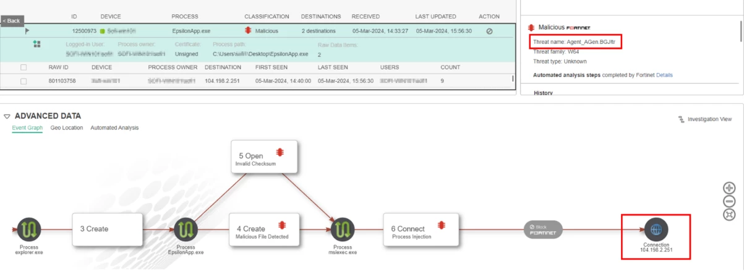Click the process path C:\Users EpsilonApp.exe
Image resolution: width=744 pixels, height=271 pixels.
coord(260,54)
